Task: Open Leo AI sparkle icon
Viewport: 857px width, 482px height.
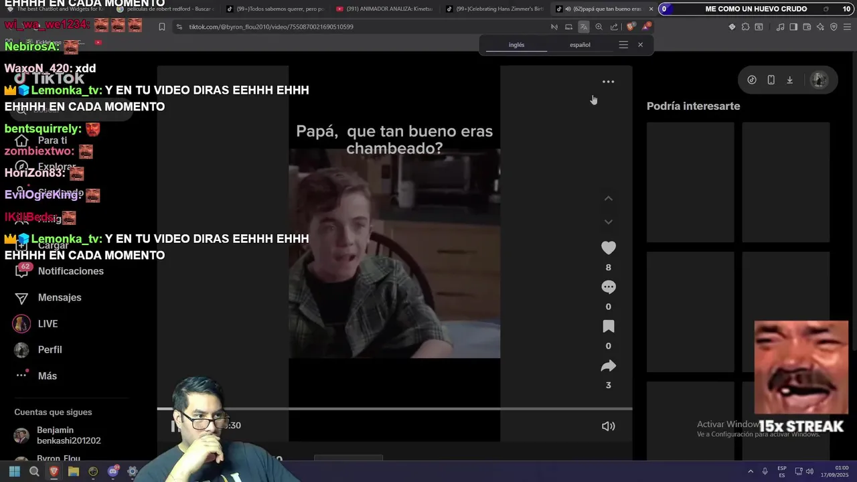Action: 820,27
